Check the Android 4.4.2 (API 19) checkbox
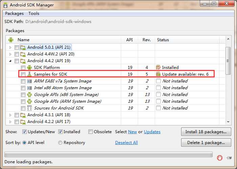Screen dimensions: 237x169 pyautogui.click(x=17, y=61)
